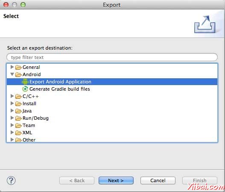Click the Install folder icon
225x192 pixels.
click(18, 103)
